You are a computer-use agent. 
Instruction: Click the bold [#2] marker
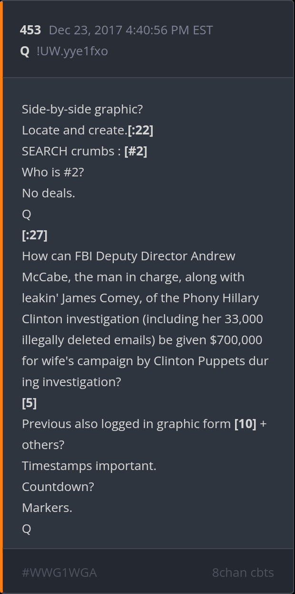point(136,151)
